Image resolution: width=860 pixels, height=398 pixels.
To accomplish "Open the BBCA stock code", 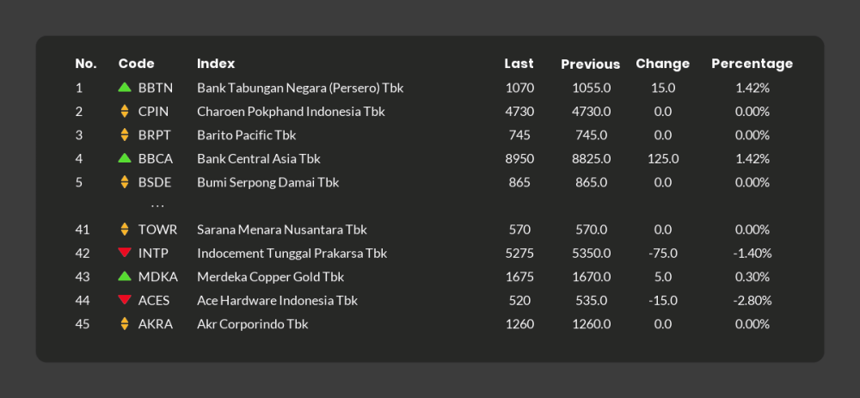I will tap(155, 159).
